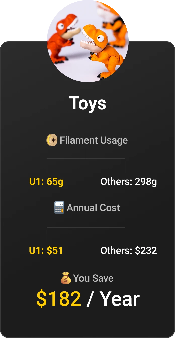Image resolution: width=175 pixels, height=338 pixels.
Task: Click the branch connector under Filament Usage
Action: (x=86, y=158)
